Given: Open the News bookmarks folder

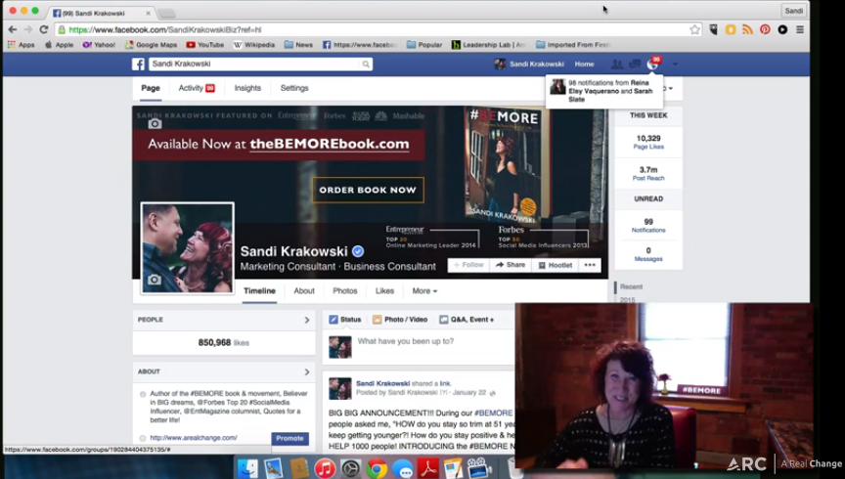Looking at the screenshot, I should (298, 45).
